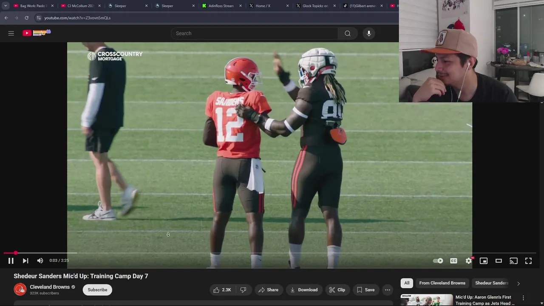The width and height of the screenshot is (544, 306).
Task: Create a clip of the video
Action: [337, 290]
